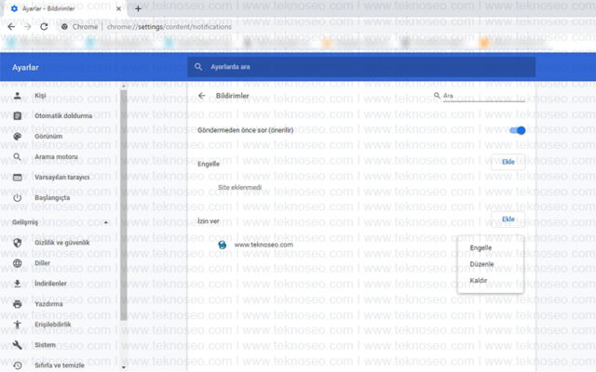Click www.teknoseo.com site entry
This screenshot has height=372, width=596.
264,245
